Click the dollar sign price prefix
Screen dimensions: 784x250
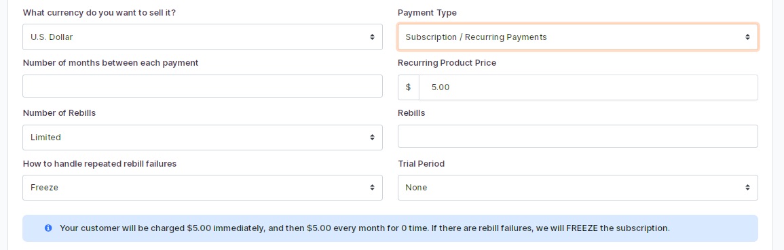pyautogui.click(x=409, y=87)
